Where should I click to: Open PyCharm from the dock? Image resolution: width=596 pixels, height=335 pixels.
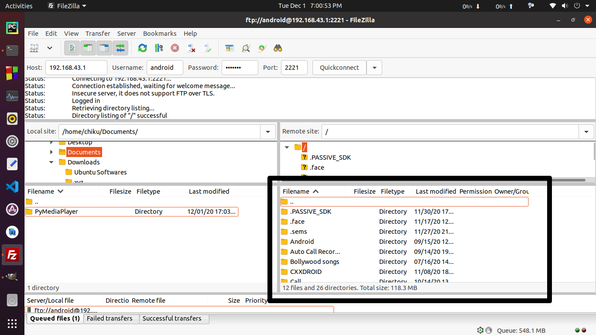pos(12,28)
